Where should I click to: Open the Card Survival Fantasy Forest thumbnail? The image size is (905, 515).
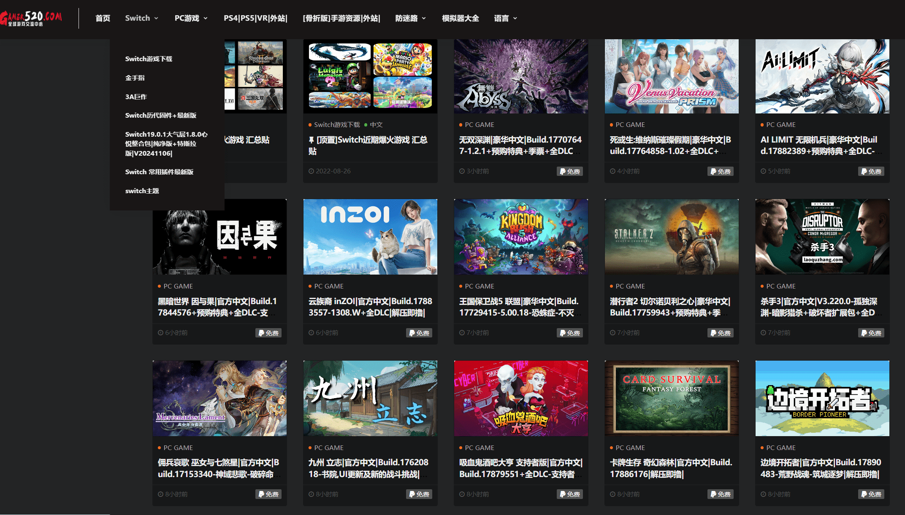click(672, 398)
